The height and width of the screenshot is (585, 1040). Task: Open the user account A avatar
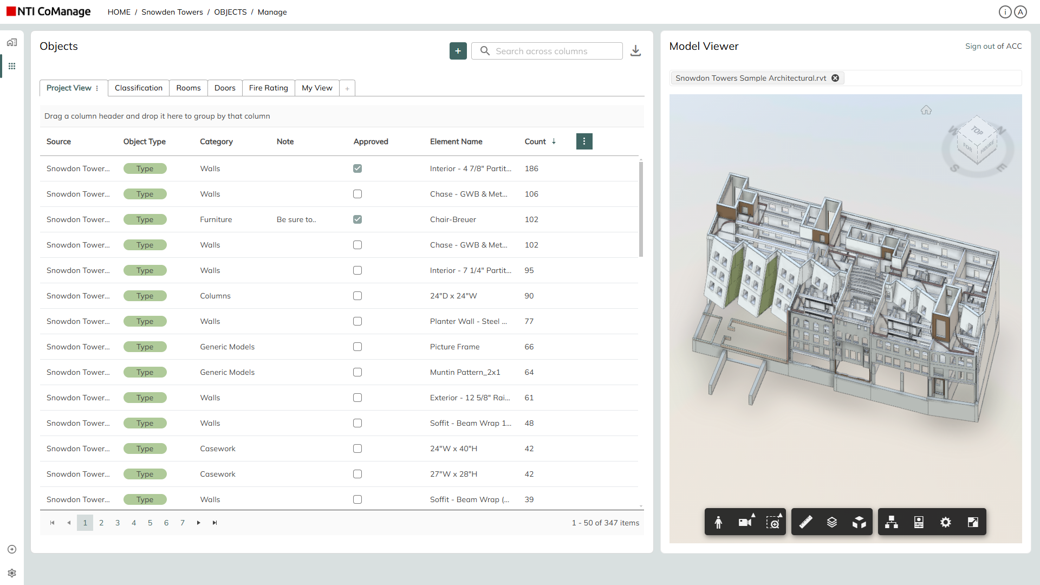pyautogui.click(x=1020, y=12)
